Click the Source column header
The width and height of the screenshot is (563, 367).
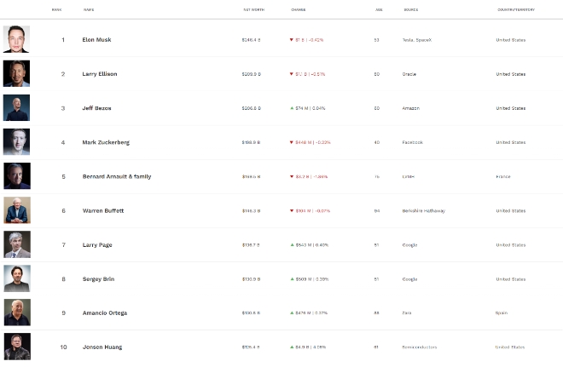410,9
